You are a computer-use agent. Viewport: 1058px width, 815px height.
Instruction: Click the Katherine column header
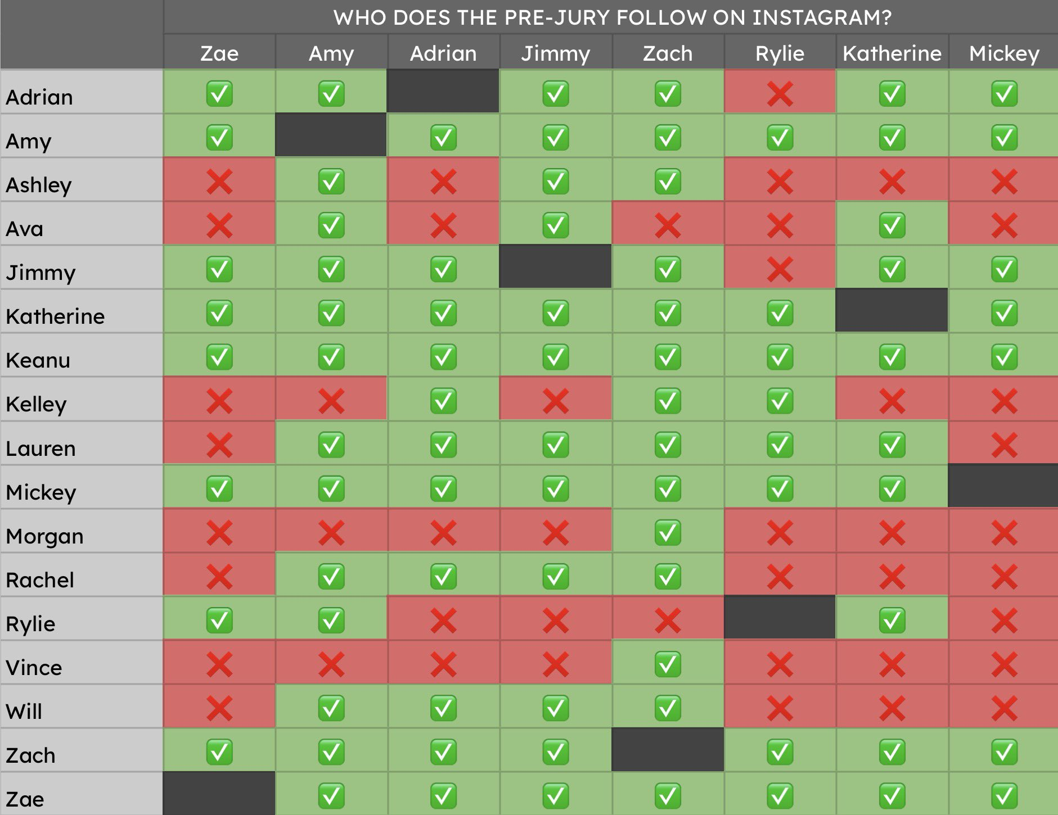[x=892, y=53]
